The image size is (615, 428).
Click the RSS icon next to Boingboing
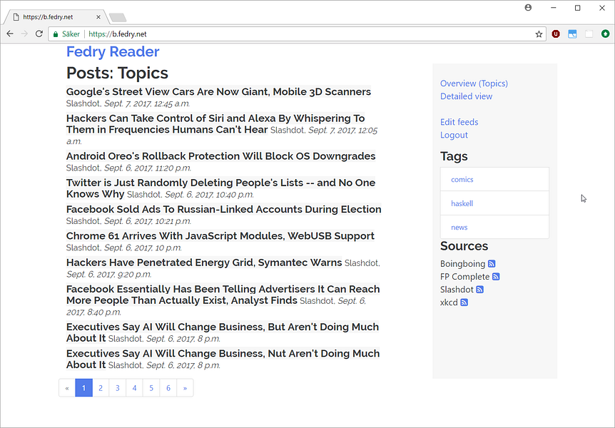(x=492, y=264)
